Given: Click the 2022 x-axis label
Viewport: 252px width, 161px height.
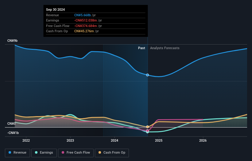Looking at the screenshot, I should (26, 141).
